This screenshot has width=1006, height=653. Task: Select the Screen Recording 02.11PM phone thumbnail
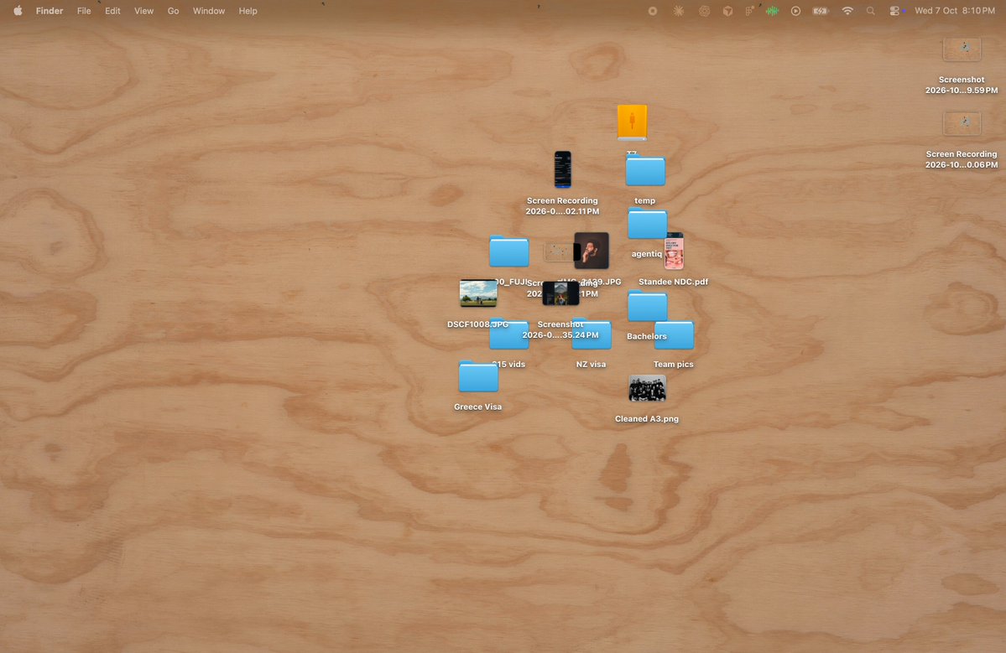point(563,169)
